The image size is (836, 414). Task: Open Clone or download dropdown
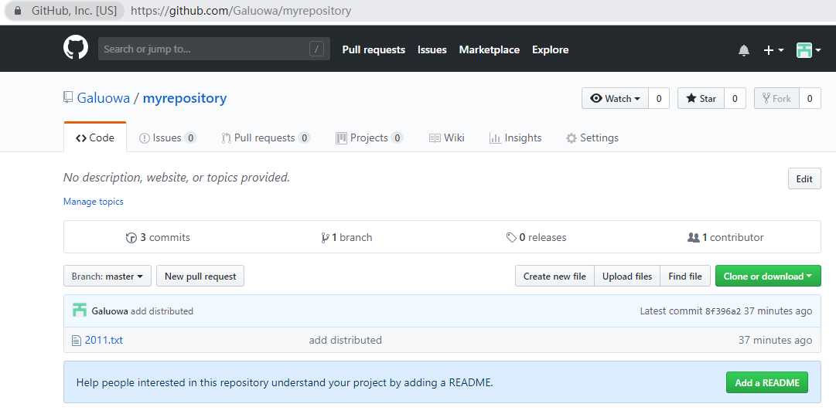point(768,276)
